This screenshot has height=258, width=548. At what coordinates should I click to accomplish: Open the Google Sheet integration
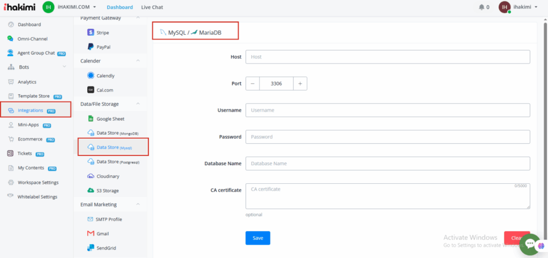[x=110, y=119]
